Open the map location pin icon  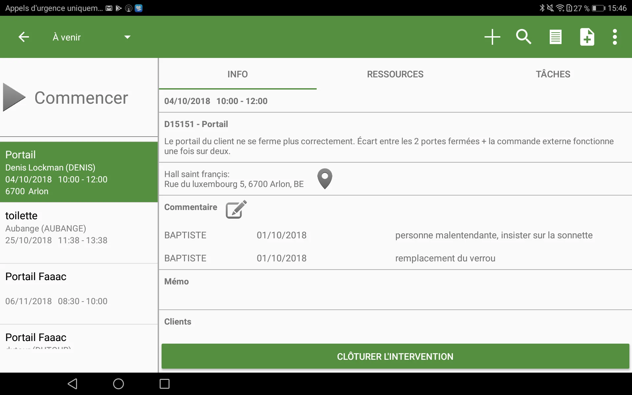pos(325,179)
